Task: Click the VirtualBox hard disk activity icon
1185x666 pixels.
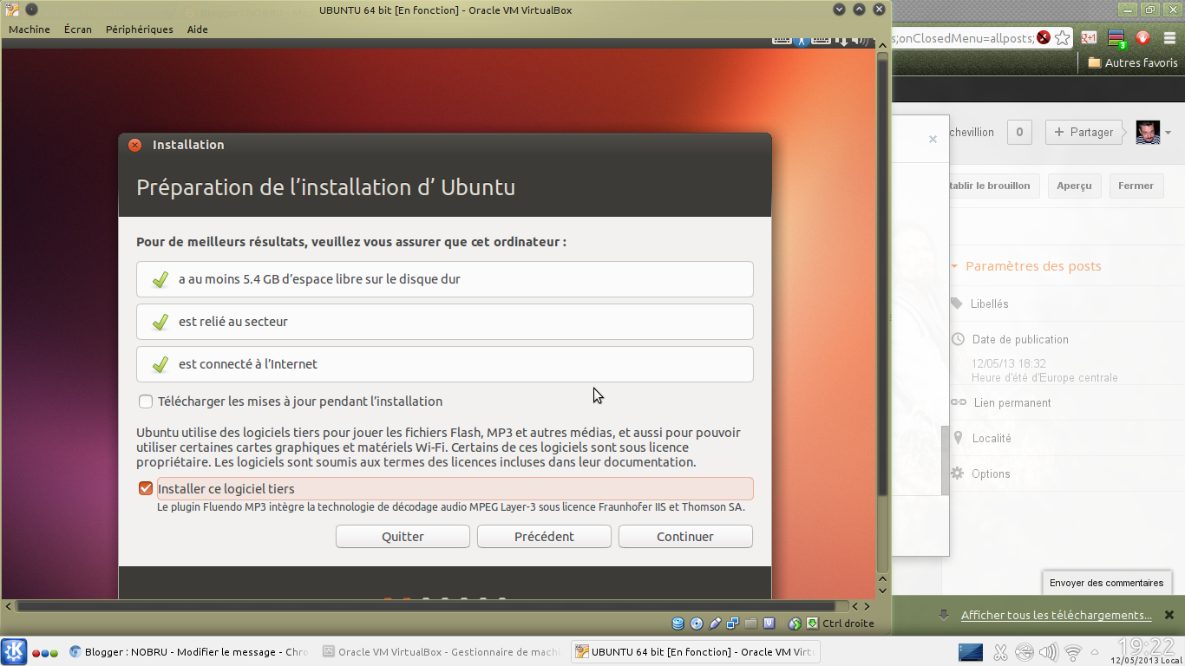Action: (678, 623)
